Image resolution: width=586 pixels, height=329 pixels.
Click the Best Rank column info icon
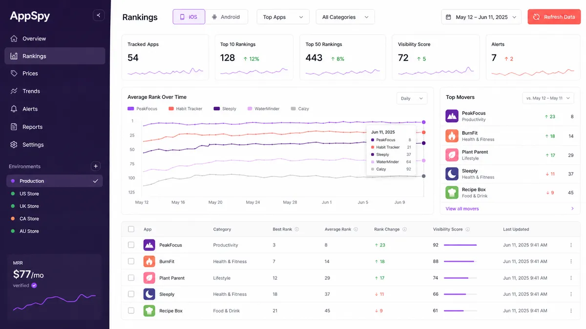point(297,229)
